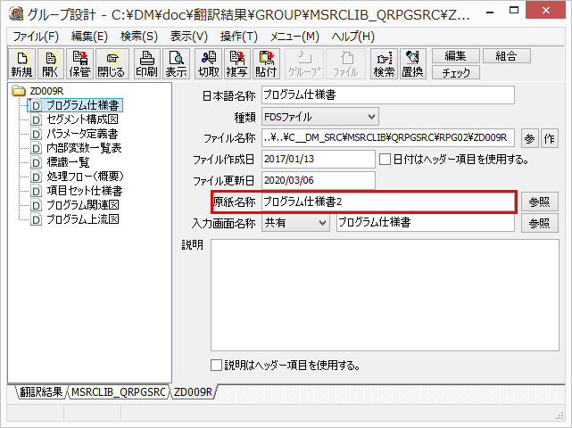The height and width of the screenshot is (428, 572).
Task: Open the ファイル(F) menu
Action: (36, 37)
